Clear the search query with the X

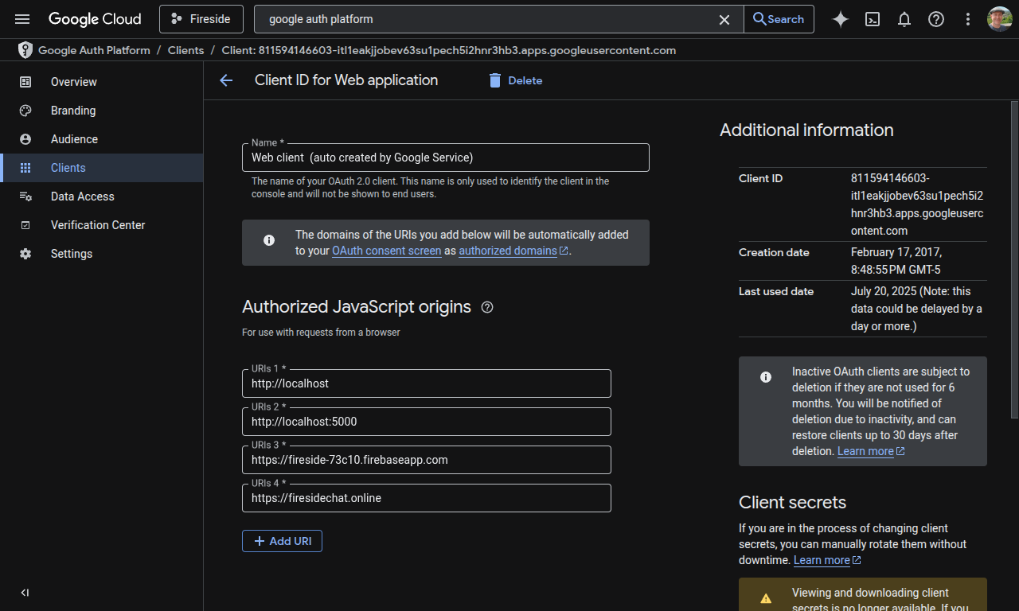coord(724,19)
